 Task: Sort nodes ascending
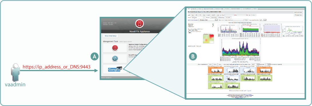[x=214, y=17]
